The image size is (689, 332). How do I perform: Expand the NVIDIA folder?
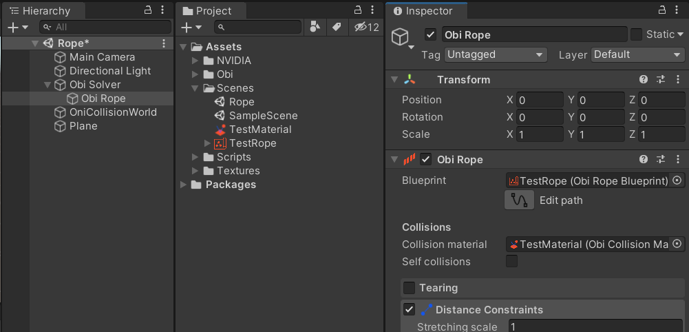[x=195, y=61]
